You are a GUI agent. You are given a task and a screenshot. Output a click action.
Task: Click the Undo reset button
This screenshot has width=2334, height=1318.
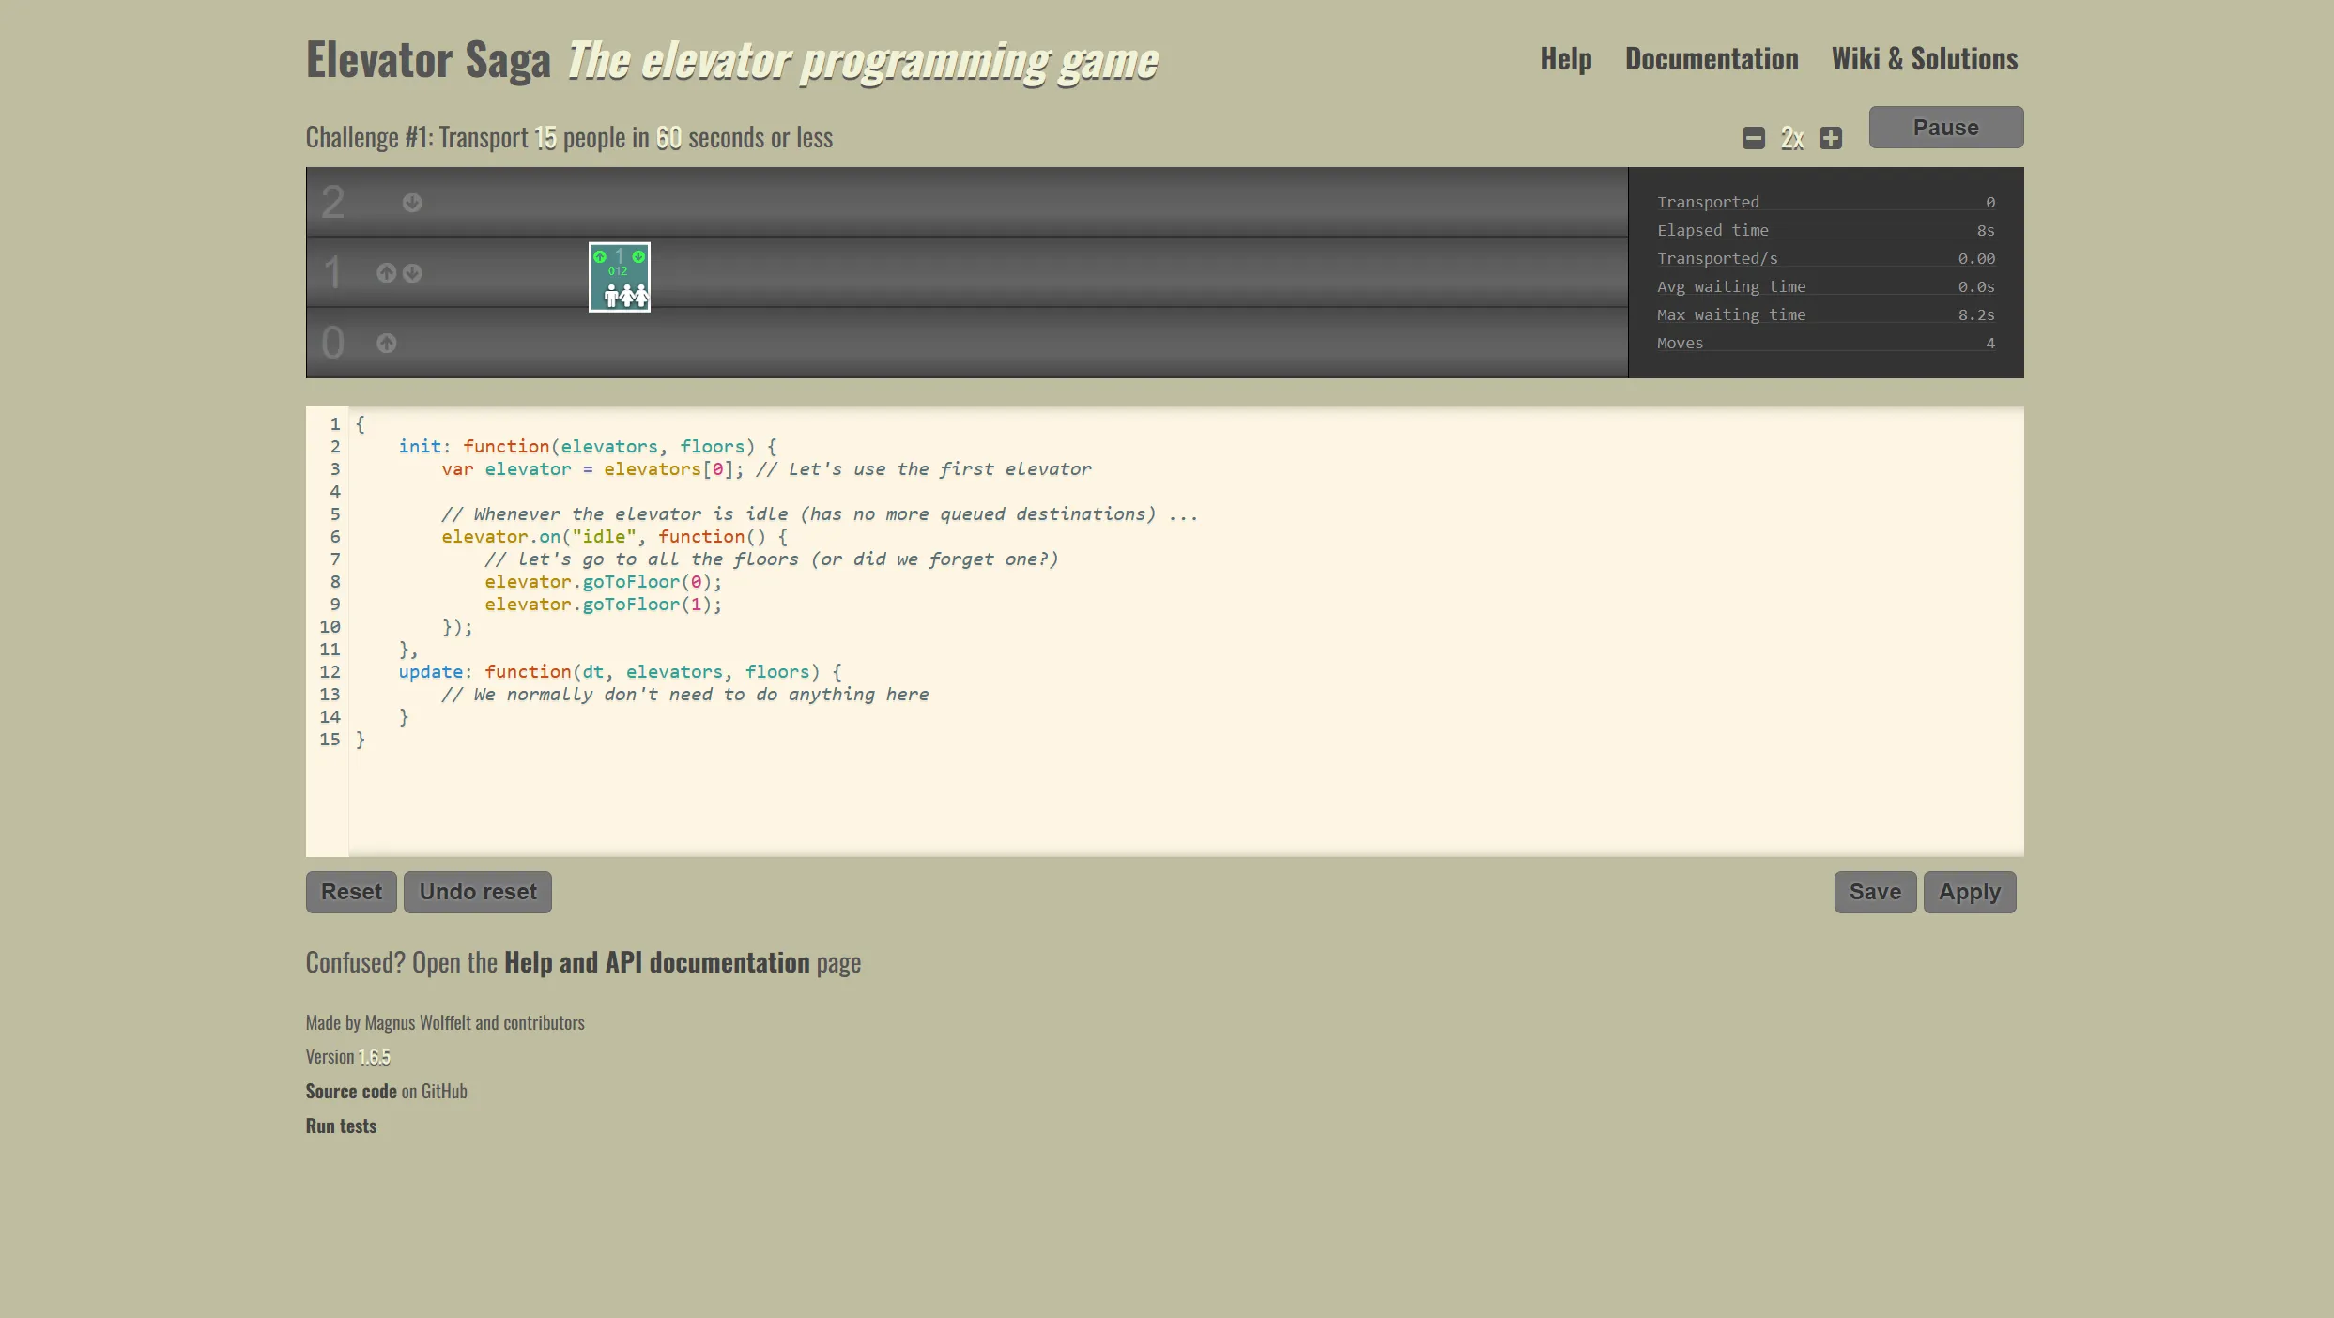click(x=477, y=892)
